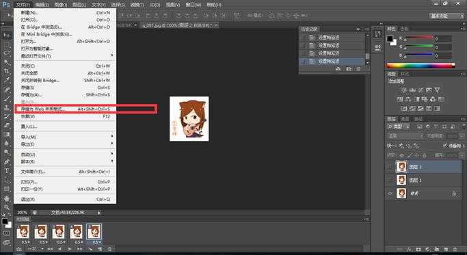The height and width of the screenshot is (255, 467).
Task: Select the Clone Stamp tool
Action: pyautogui.click(x=7, y=107)
